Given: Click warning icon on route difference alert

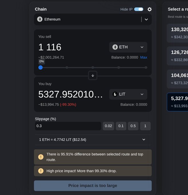Looking at the screenshot, I should pyautogui.click(x=41, y=157).
